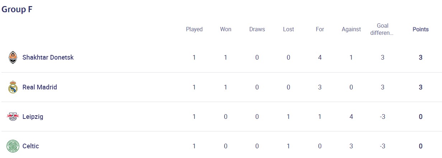Click the Played column header
Viewport: 442px width, 158px height.
coord(194,29)
